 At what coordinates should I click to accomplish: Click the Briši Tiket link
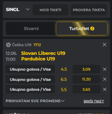[x=94, y=101]
